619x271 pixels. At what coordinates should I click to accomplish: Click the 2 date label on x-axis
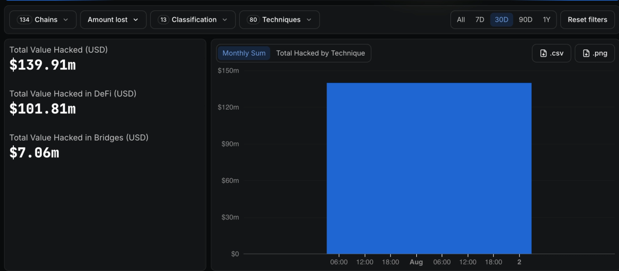tap(519, 262)
